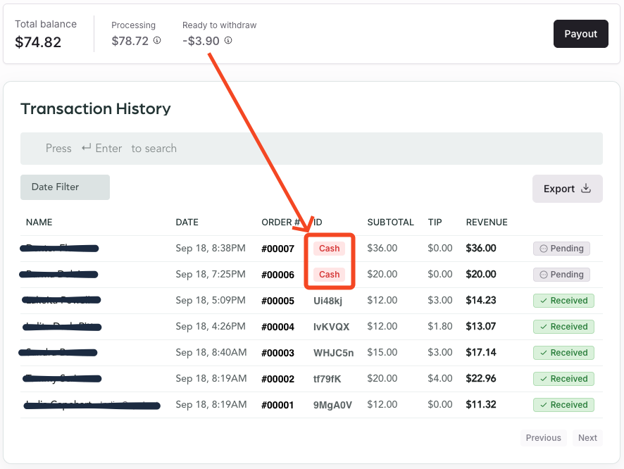Click the REVENUE column header
The image size is (624, 469).
pyautogui.click(x=487, y=223)
